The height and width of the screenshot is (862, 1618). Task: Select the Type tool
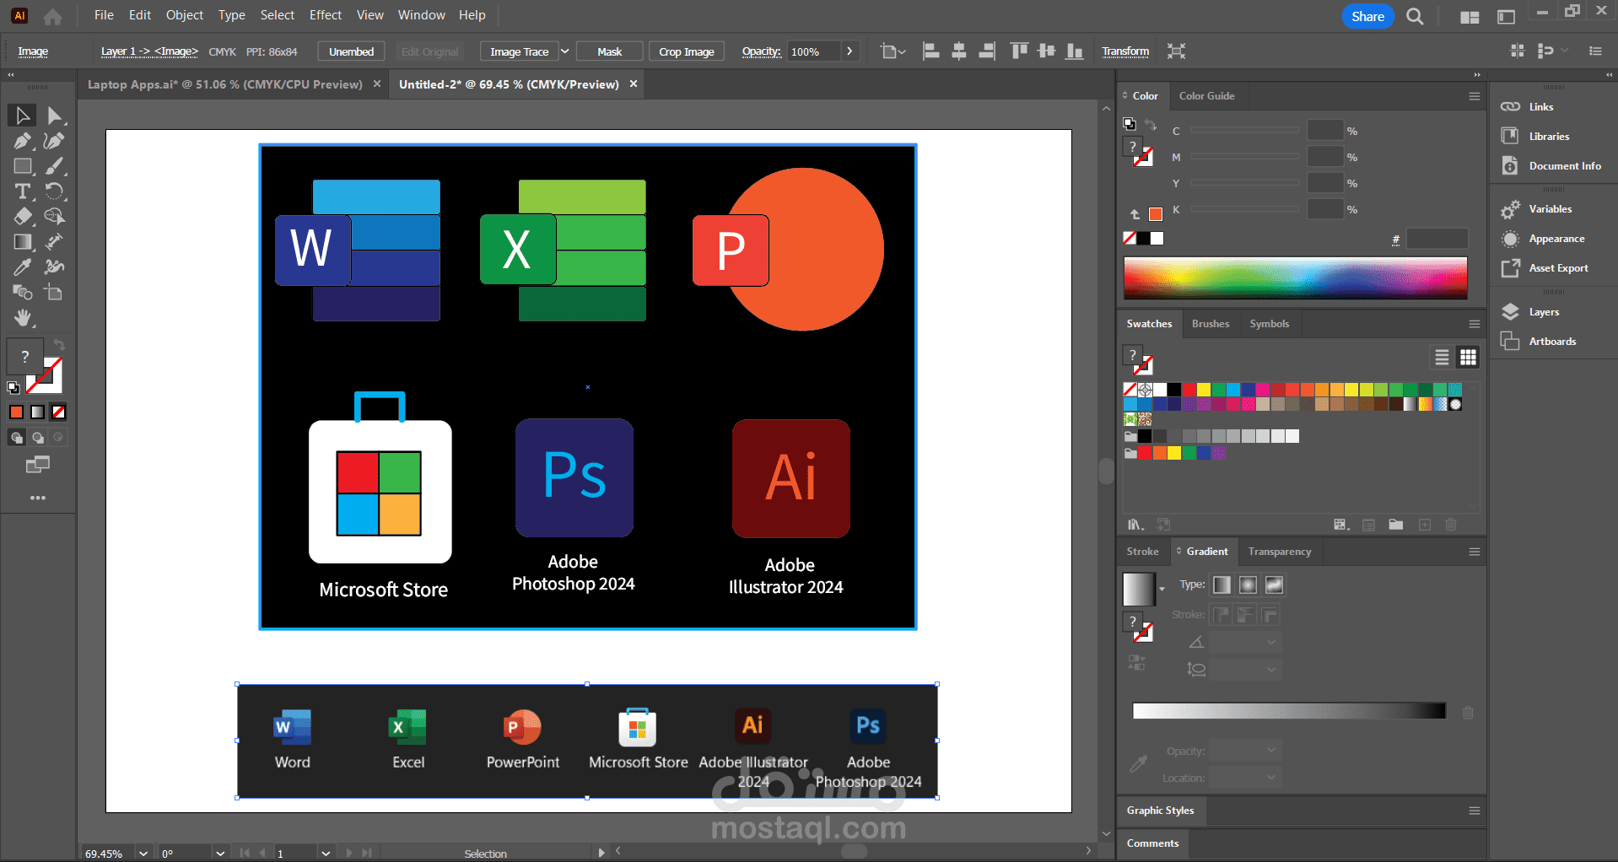tap(23, 191)
